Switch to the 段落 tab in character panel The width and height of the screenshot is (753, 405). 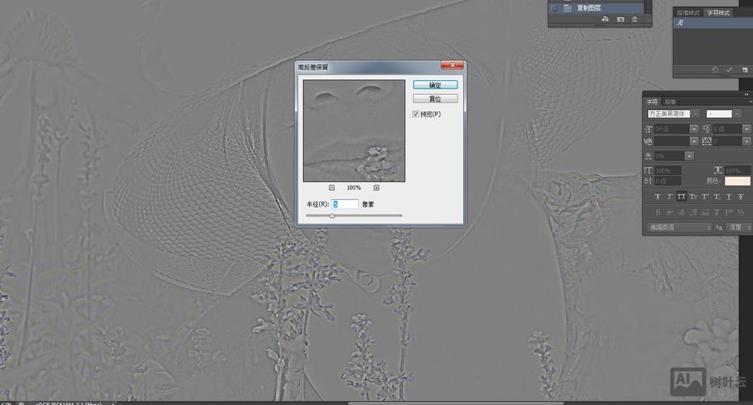click(x=670, y=102)
